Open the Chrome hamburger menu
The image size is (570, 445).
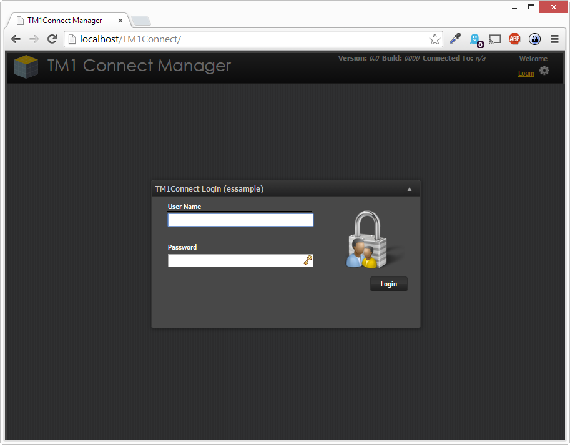[554, 39]
